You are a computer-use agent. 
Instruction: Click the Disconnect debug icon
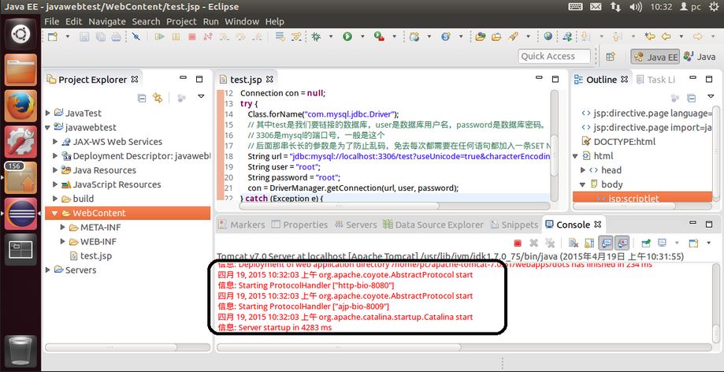(208, 36)
